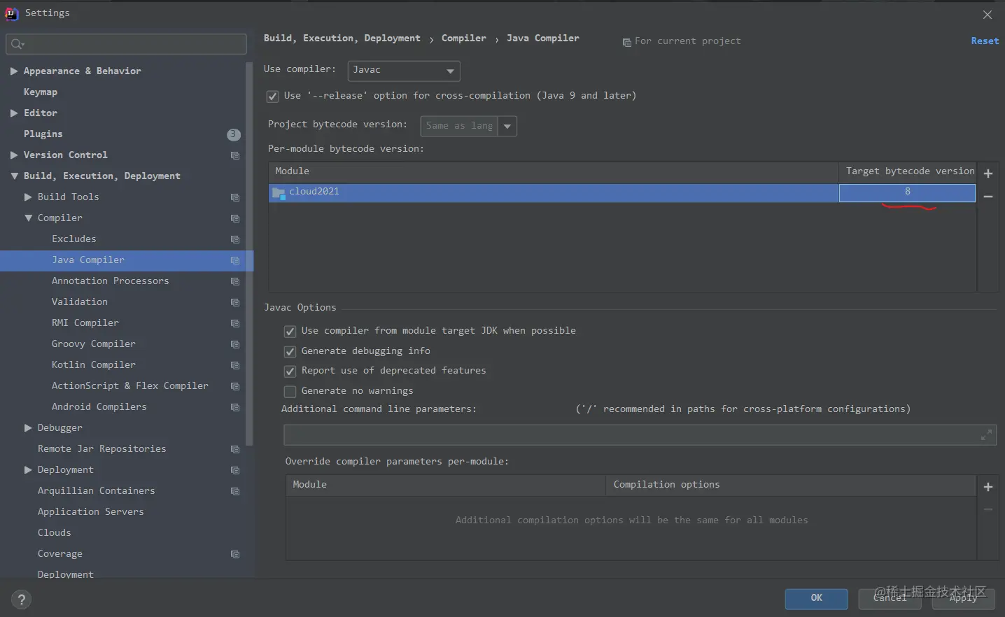Click the Reset link
The image size is (1005, 617).
tap(985, 41)
